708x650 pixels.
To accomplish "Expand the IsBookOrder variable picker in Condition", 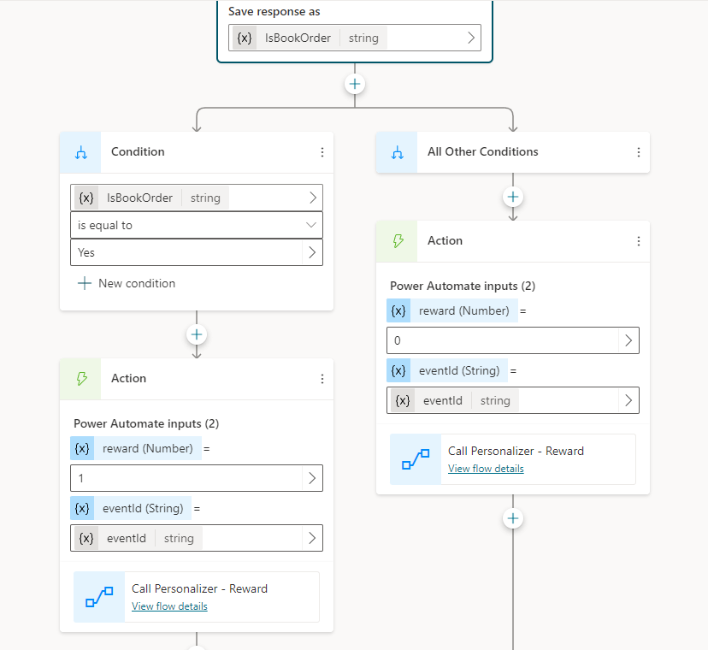I will click(312, 198).
